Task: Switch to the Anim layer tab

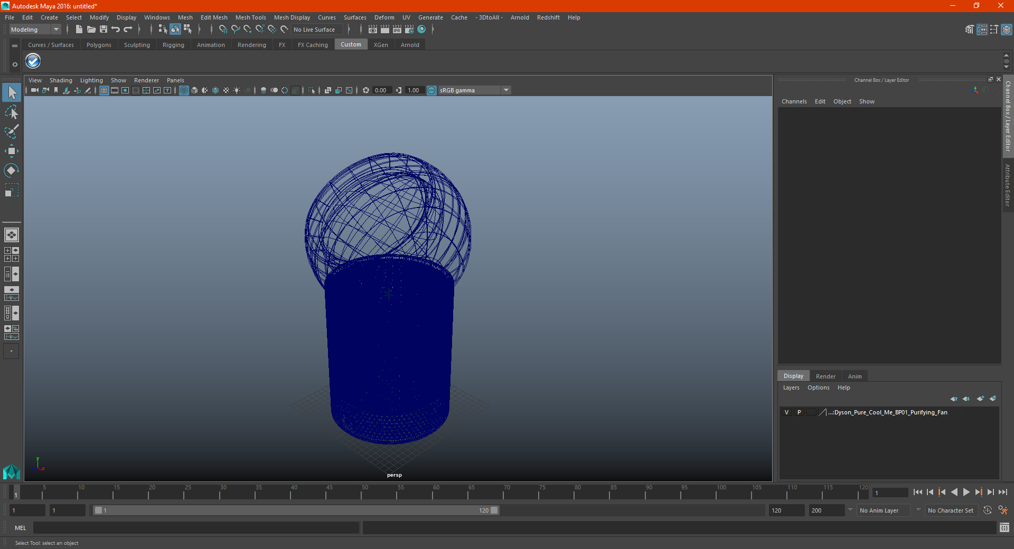Action: (x=855, y=376)
